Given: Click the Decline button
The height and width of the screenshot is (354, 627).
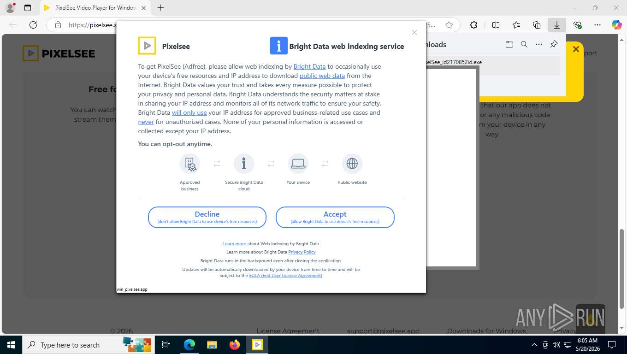Looking at the screenshot, I should click(207, 217).
